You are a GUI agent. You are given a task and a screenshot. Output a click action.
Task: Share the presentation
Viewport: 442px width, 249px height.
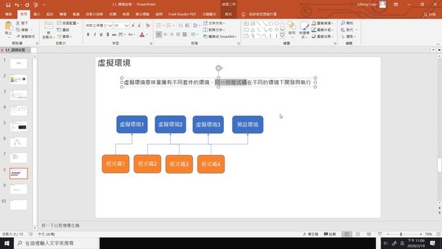430,15
